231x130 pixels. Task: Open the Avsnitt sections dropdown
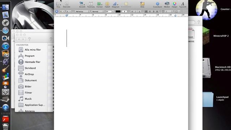(82, 5)
